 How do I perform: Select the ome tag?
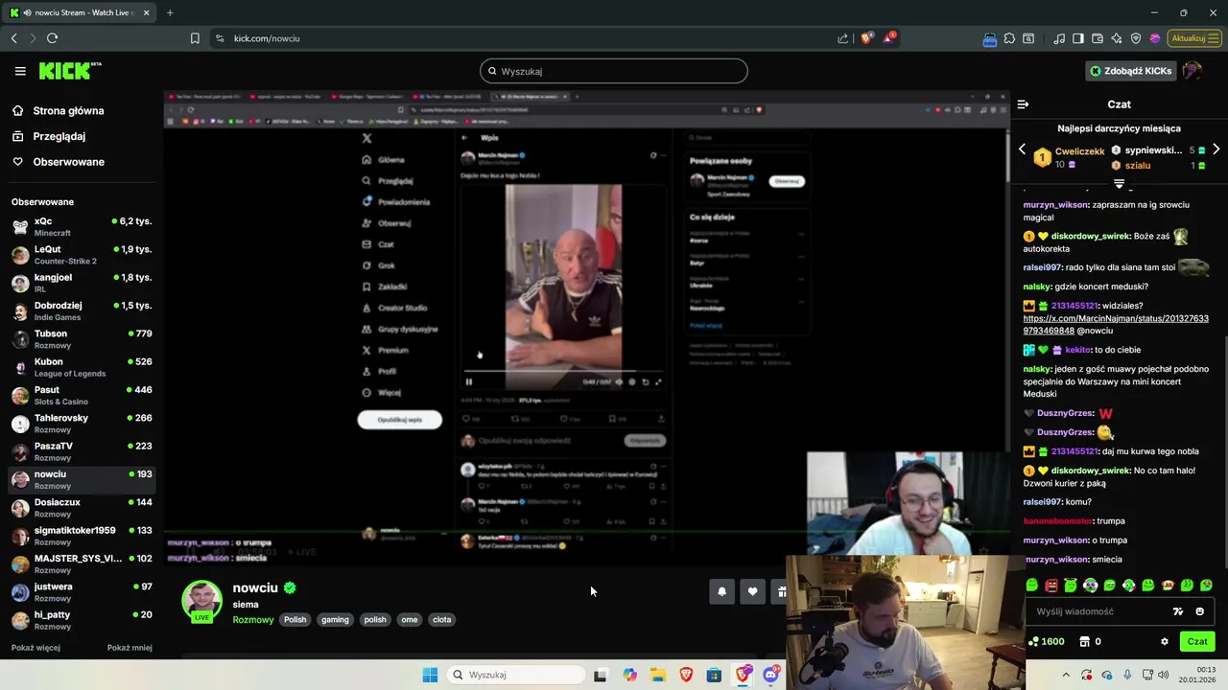point(410,620)
